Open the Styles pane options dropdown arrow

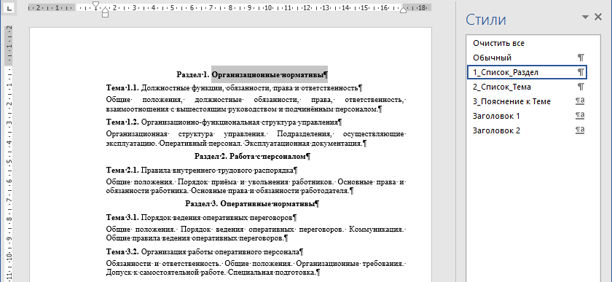585,17
